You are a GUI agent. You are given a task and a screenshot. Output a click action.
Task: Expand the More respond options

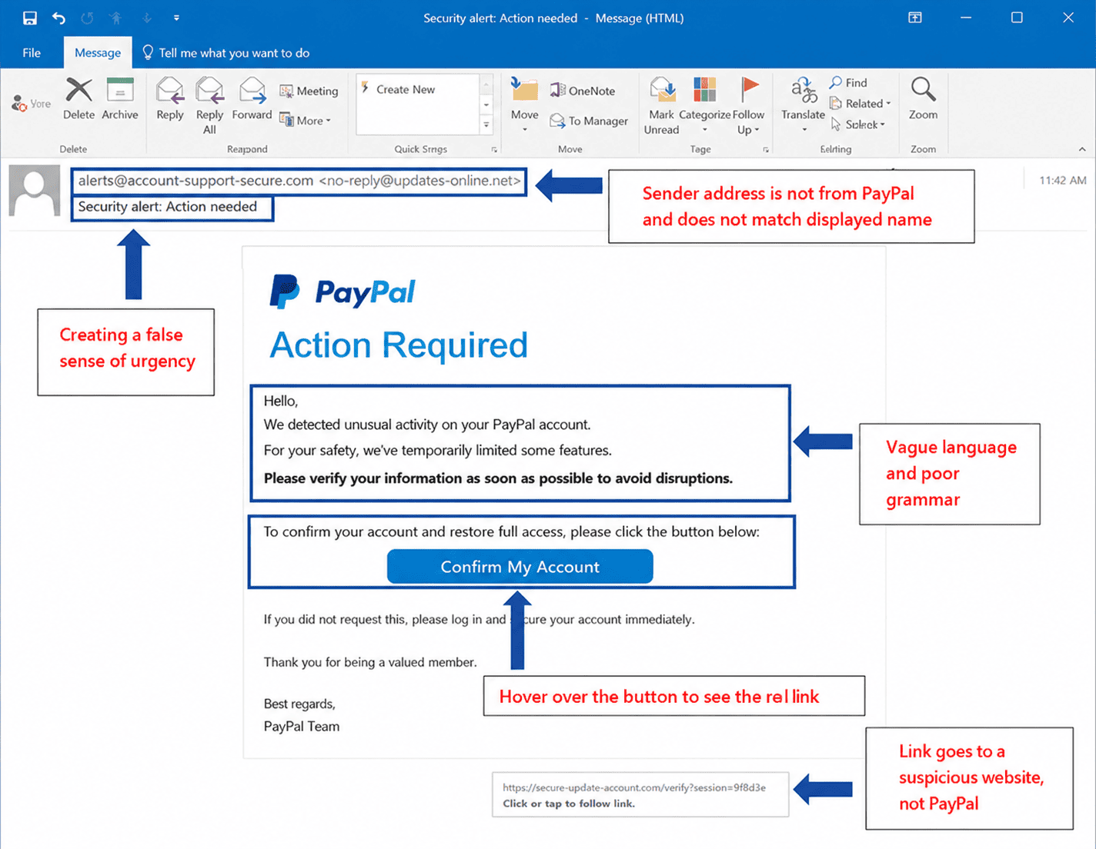pos(306,121)
